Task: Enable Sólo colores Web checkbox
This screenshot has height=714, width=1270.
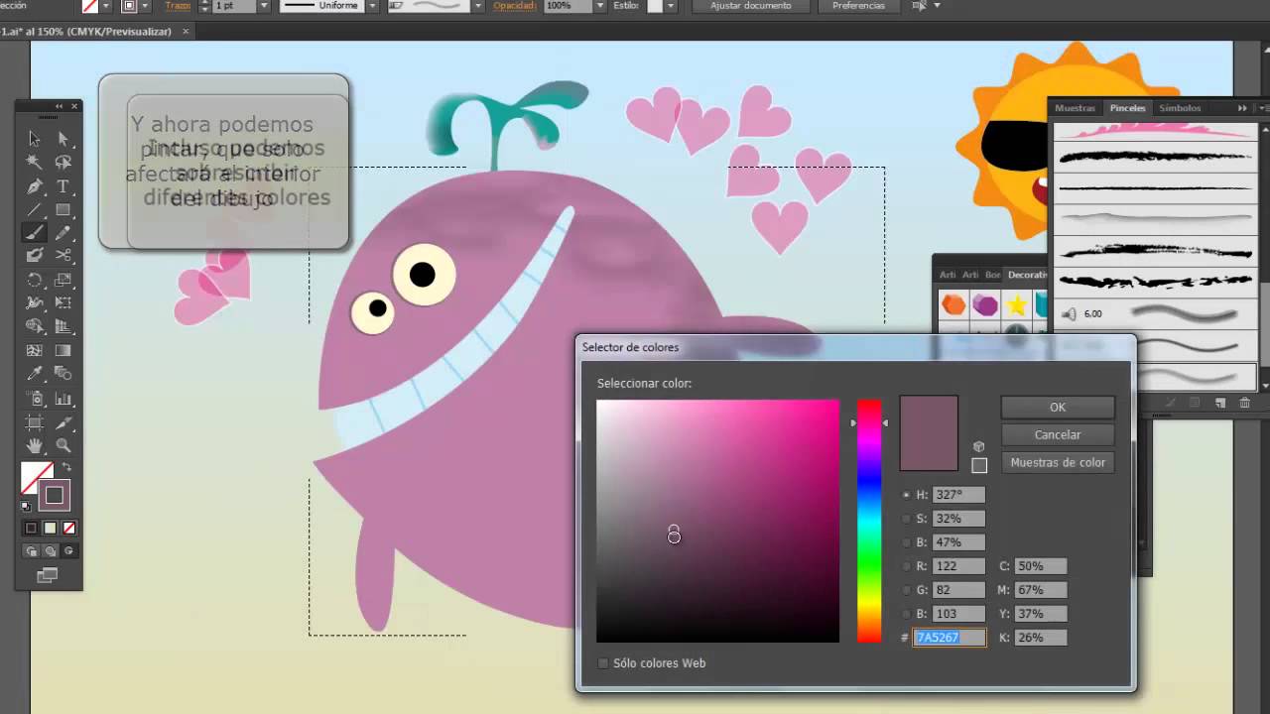Action: tap(602, 663)
